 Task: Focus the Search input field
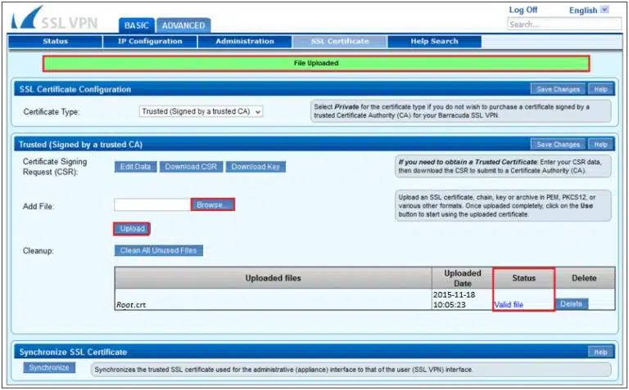(x=563, y=25)
